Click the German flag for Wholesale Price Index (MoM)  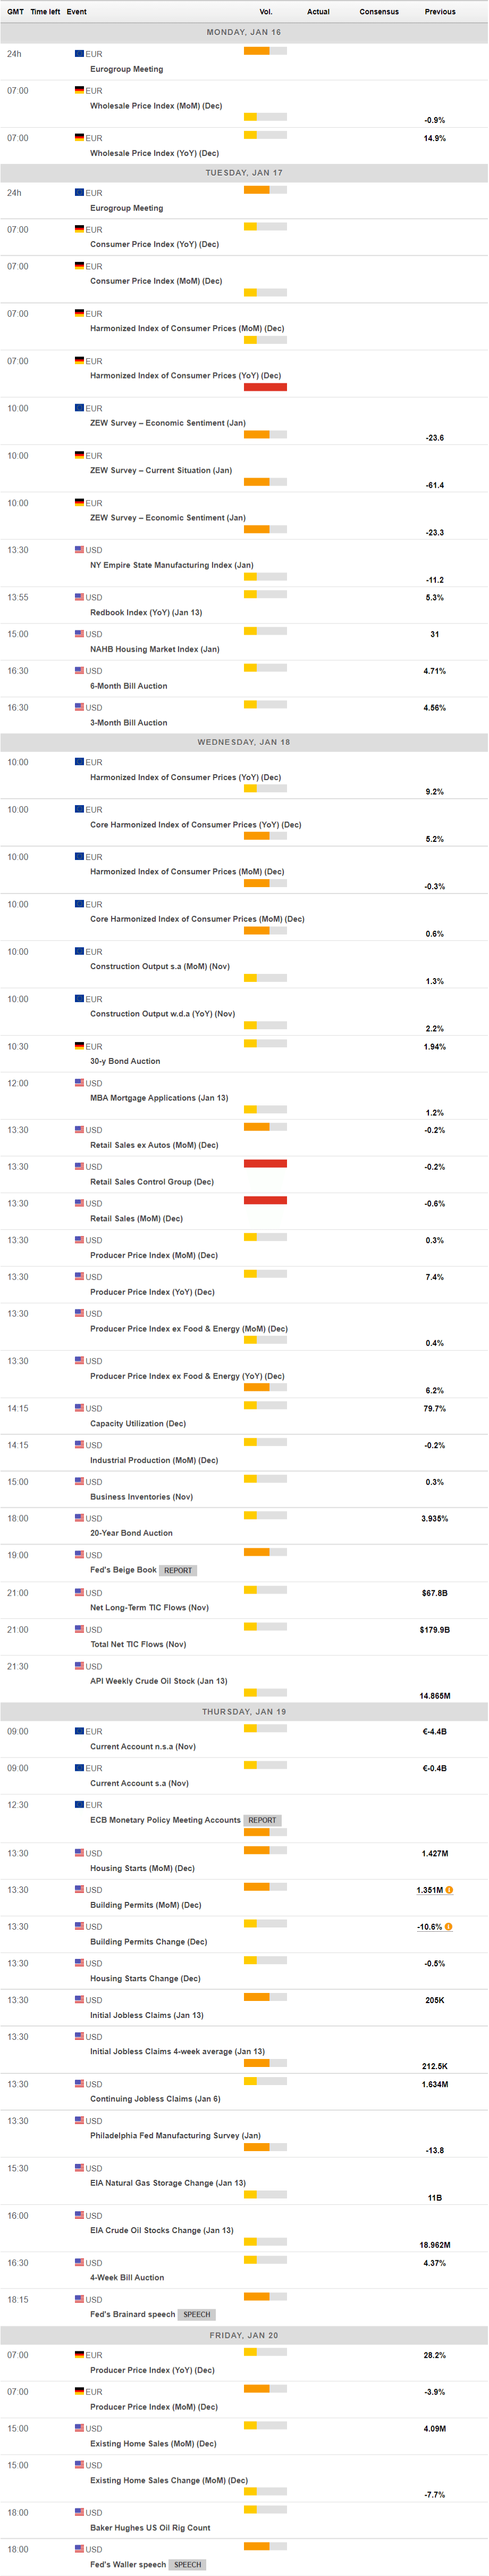(x=79, y=90)
